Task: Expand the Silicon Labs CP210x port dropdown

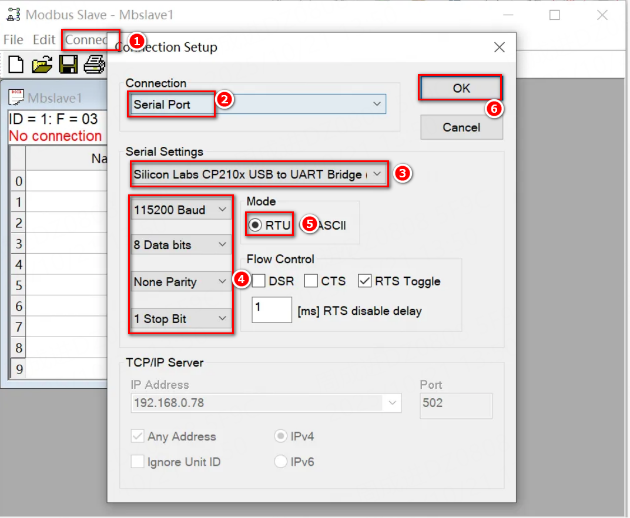Action: [x=377, y=174]
